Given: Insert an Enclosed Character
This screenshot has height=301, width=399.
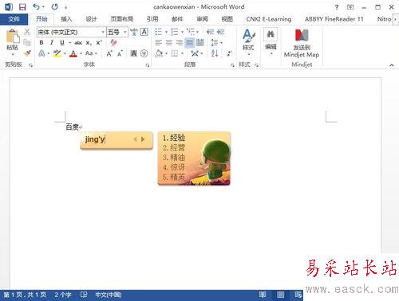Looking at the screenshot, I should click(144, 53).
